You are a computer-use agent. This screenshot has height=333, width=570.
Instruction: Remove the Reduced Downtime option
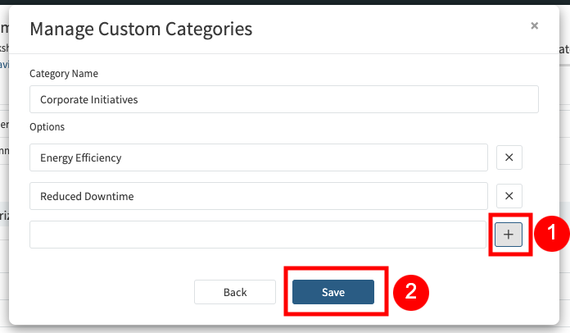(x=509, y=196)
